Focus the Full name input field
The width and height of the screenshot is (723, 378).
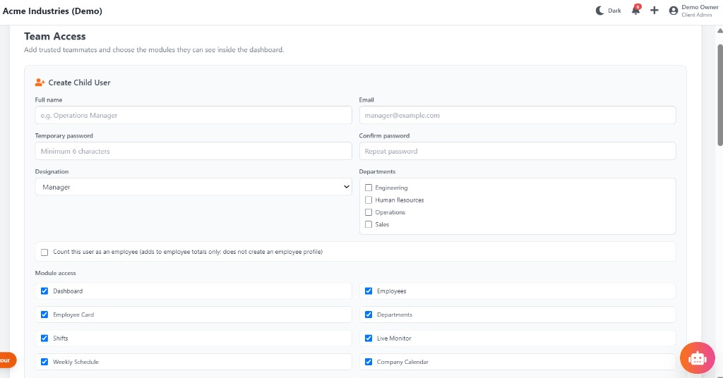coord(193,115)
